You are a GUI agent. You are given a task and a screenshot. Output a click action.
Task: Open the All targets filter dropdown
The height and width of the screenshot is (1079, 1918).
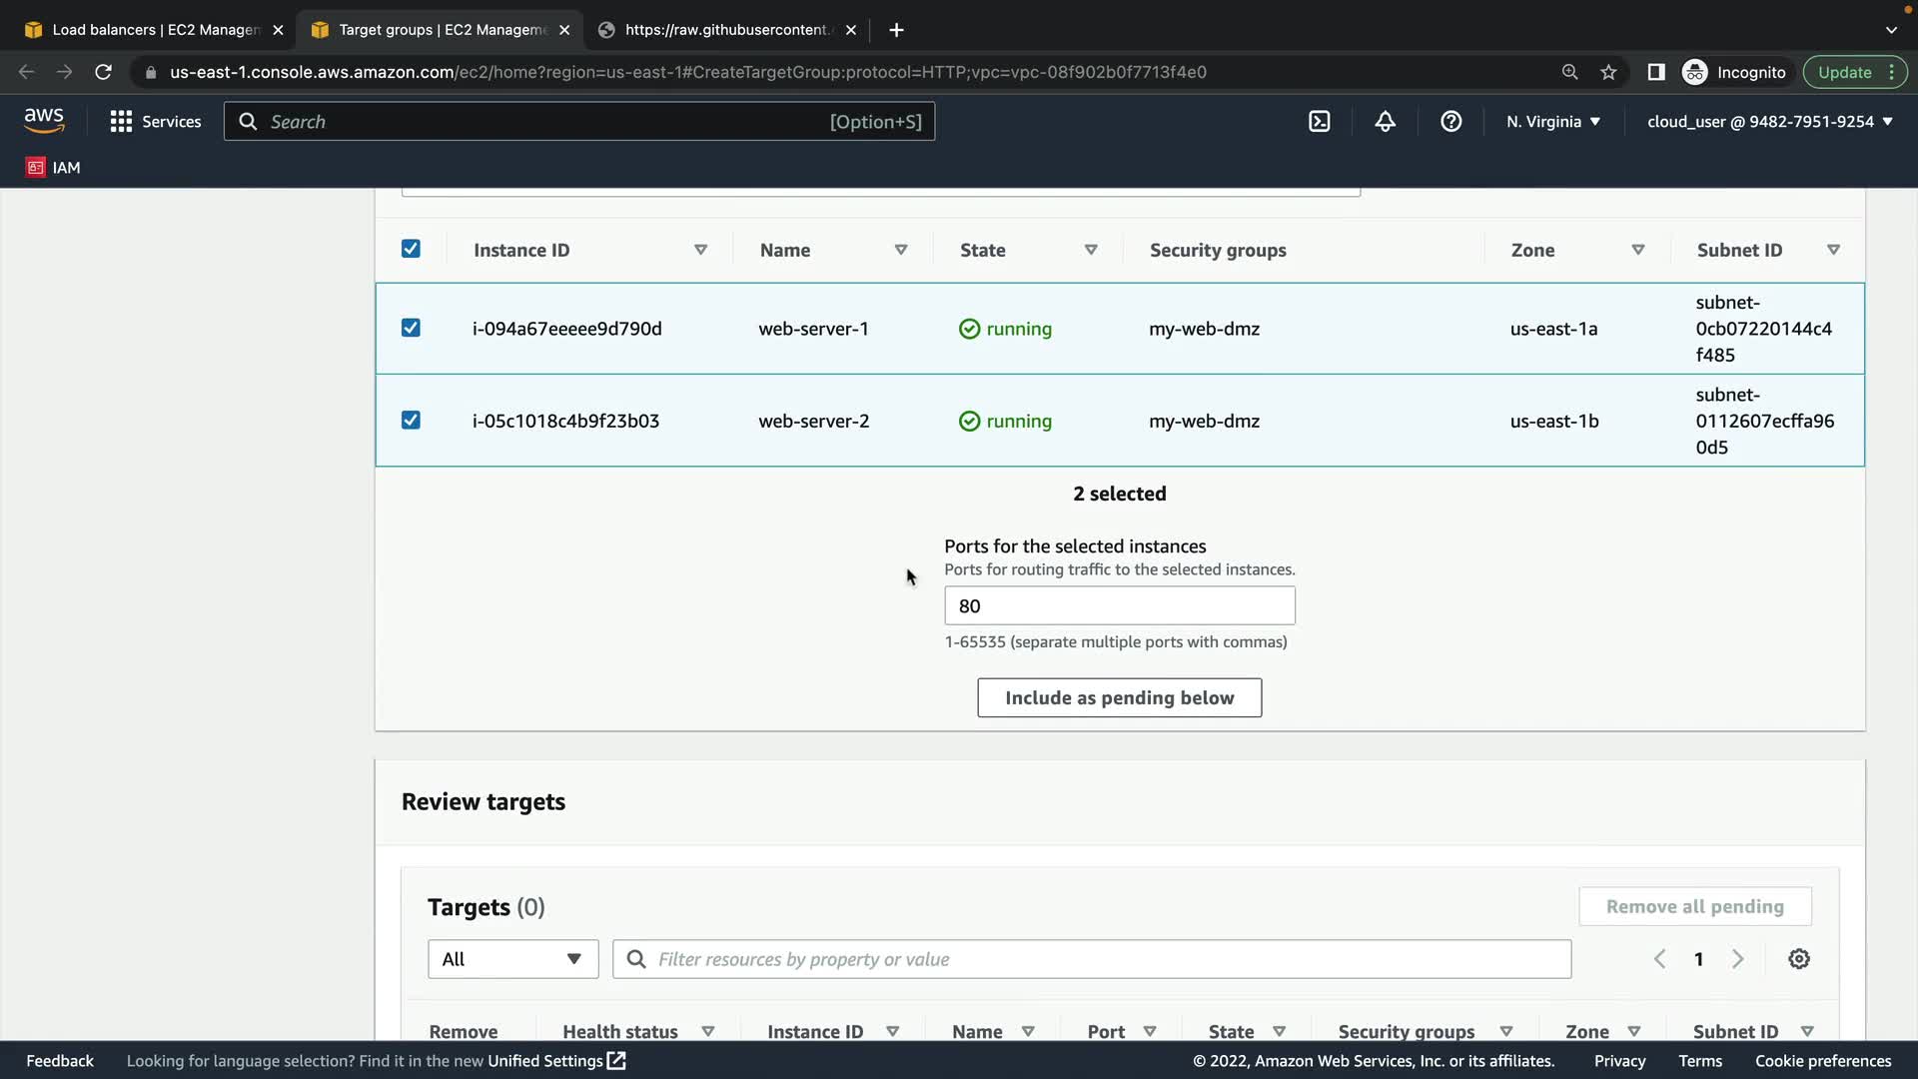(x=512, y=959)
